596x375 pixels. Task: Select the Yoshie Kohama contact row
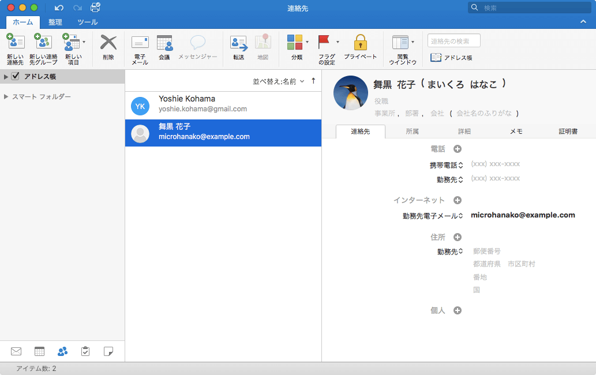[x=223, y=105]
